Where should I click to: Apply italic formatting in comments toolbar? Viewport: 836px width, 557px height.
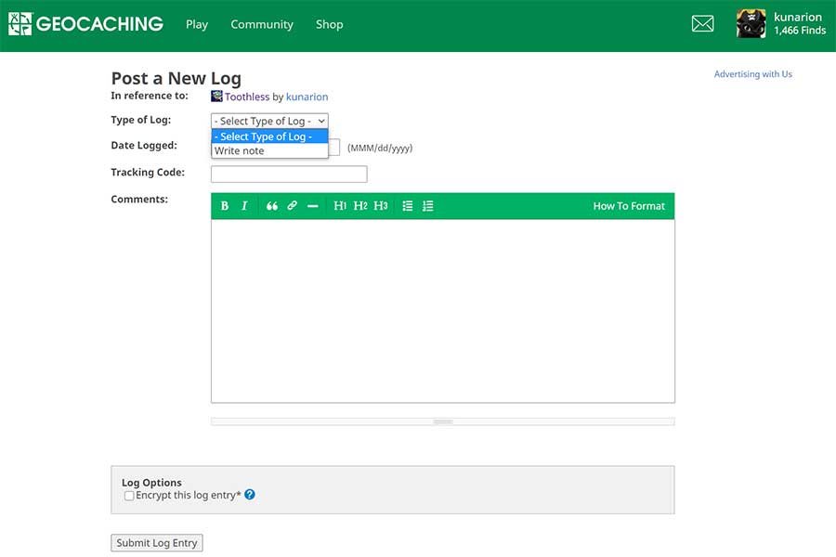tap(244, 206)
